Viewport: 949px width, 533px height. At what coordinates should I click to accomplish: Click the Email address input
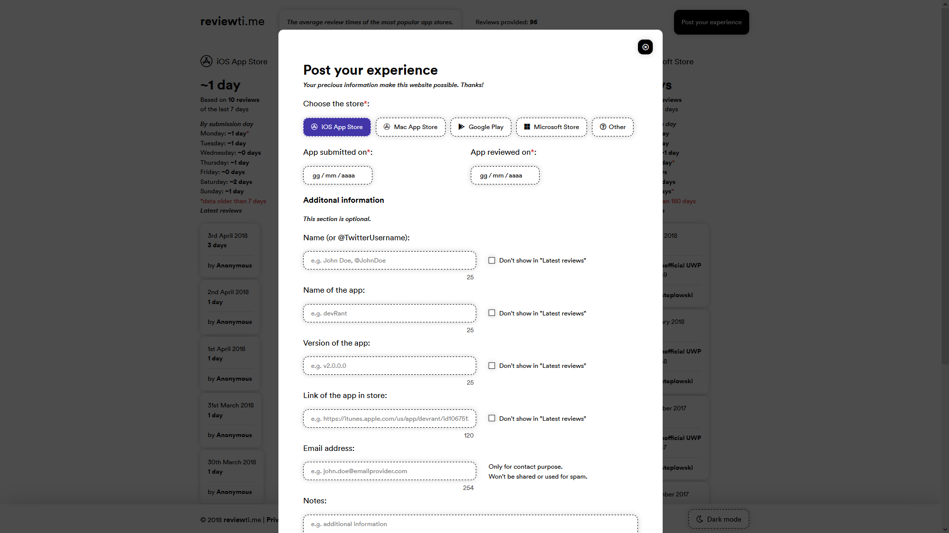[389, 471]
